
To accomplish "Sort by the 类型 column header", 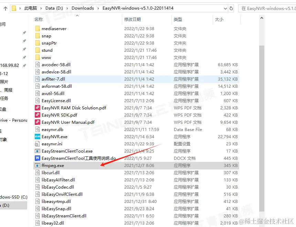I will coord(178,19).
